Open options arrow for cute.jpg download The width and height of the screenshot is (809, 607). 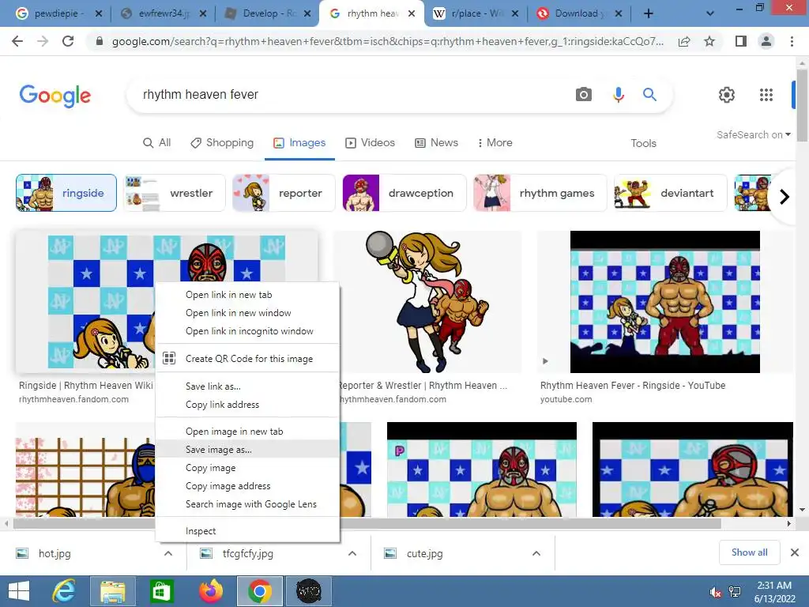536,553
